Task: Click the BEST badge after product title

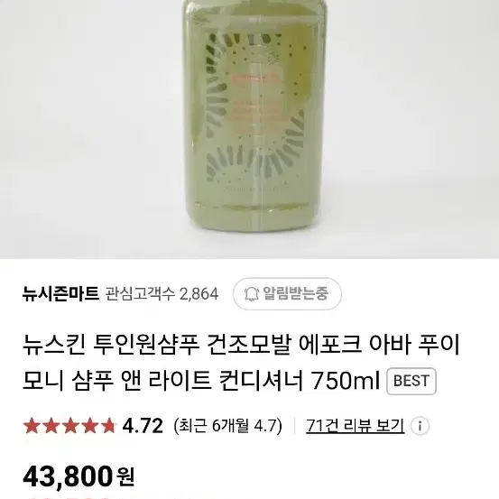Action: coord(411,381)
